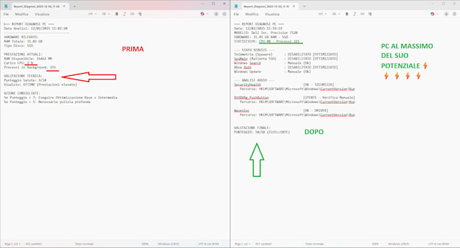Close the Report_Diagnosi tab in the left window
Viewport: 460px width, 248px height.
click(x=64, y=6)
